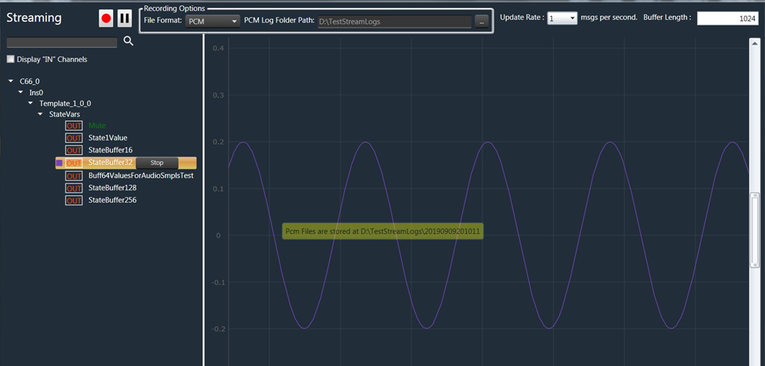
Task: Click browse button for PCM log folder
Action: [482, 21]
